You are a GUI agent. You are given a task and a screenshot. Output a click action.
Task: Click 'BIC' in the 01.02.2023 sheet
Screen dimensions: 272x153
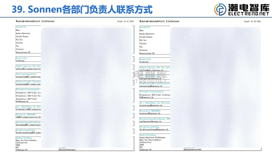pos(141,147)
